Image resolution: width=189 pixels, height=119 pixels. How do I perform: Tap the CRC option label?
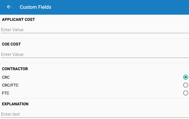pos(6,77)
